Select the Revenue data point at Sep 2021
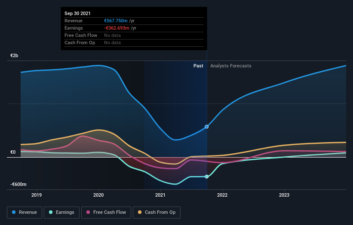The image size is (353, 225). pyautogui.click(x=206, y=127)
